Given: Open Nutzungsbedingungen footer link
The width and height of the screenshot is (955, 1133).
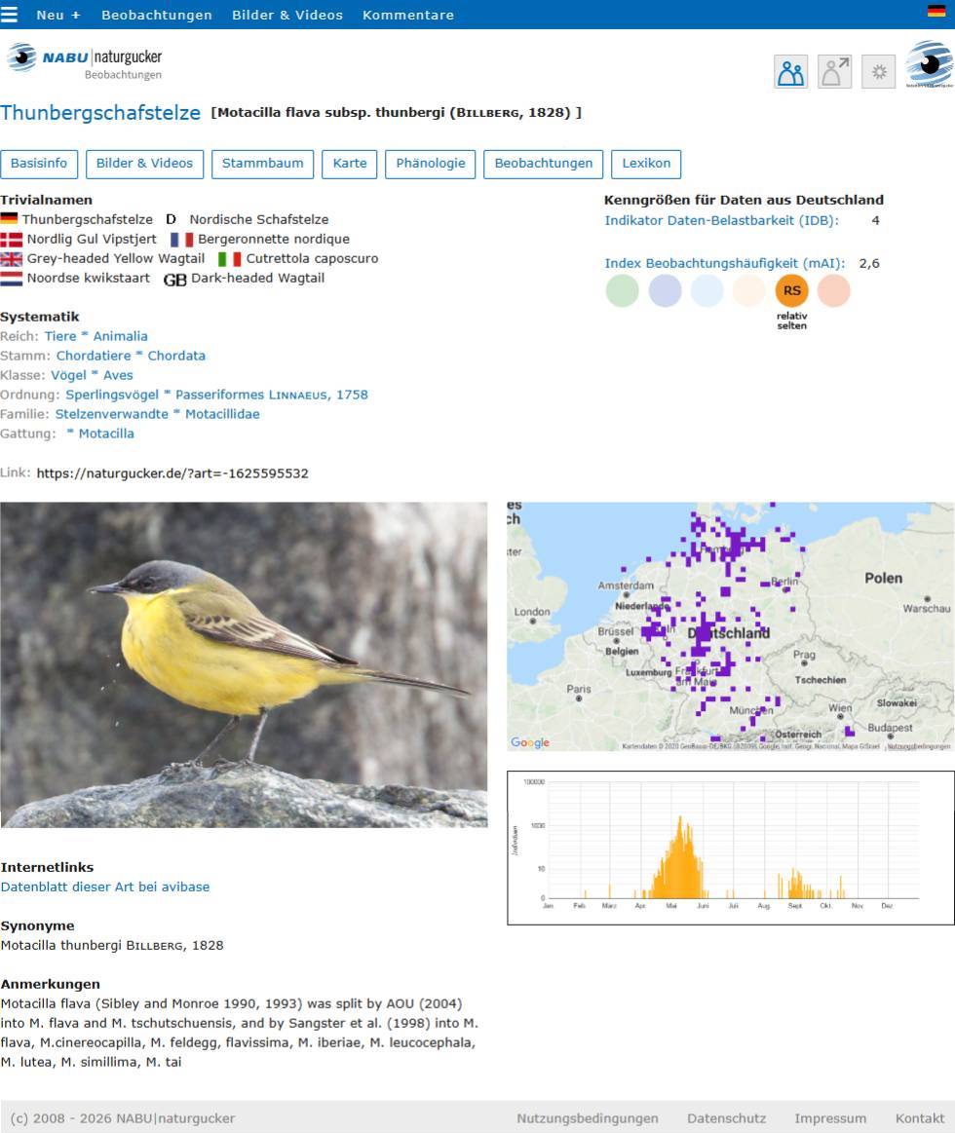Looking at the screenshot, I should pos(587,1118).
